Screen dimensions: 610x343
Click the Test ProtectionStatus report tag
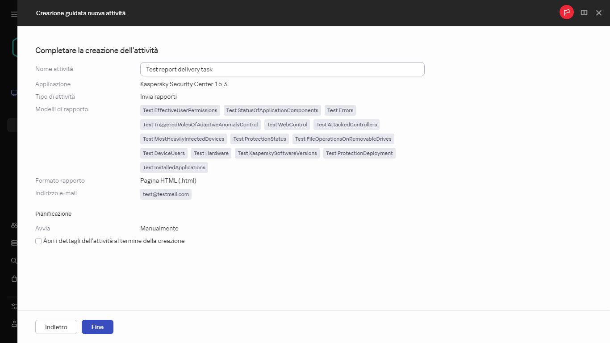click(259, 139)
